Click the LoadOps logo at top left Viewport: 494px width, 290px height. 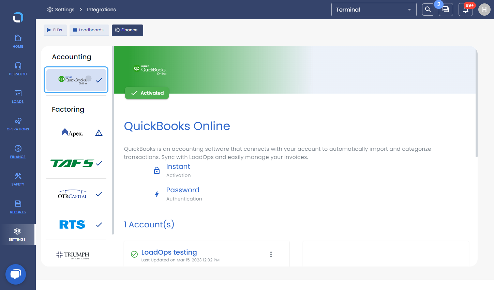click(x=18, y=17)
